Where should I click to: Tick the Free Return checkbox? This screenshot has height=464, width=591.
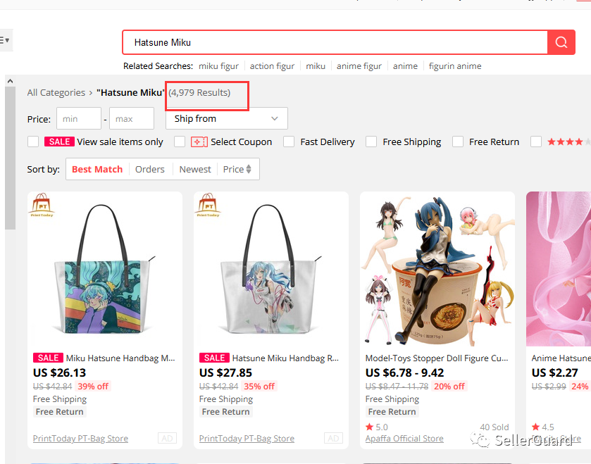[x=458, y=142]
